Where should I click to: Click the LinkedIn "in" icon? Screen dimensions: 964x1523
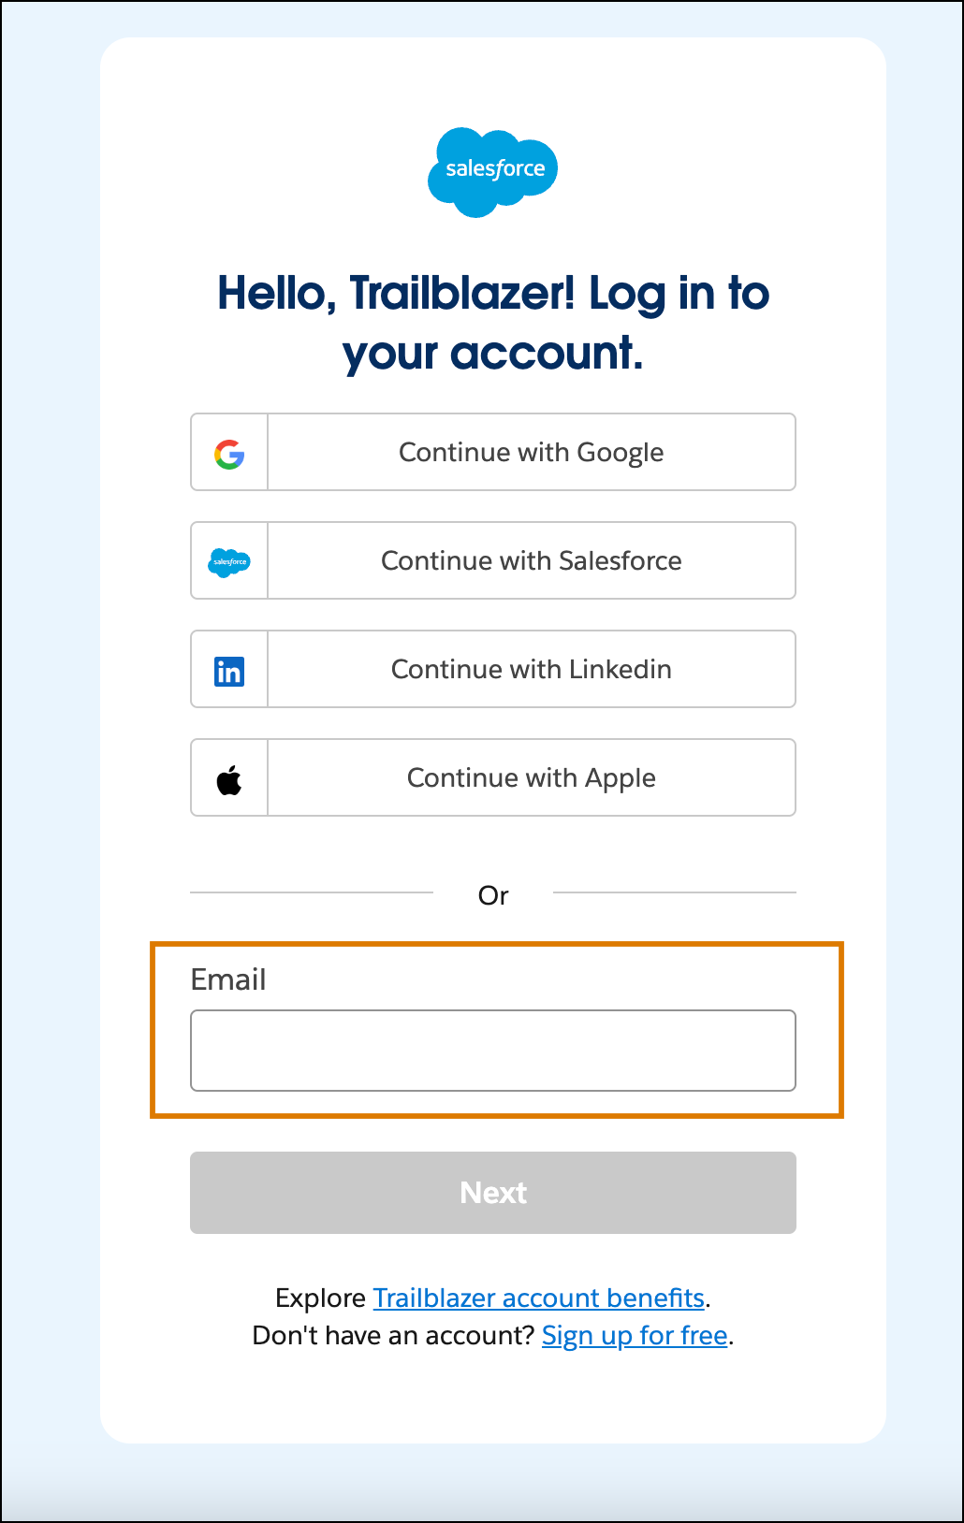229,670
